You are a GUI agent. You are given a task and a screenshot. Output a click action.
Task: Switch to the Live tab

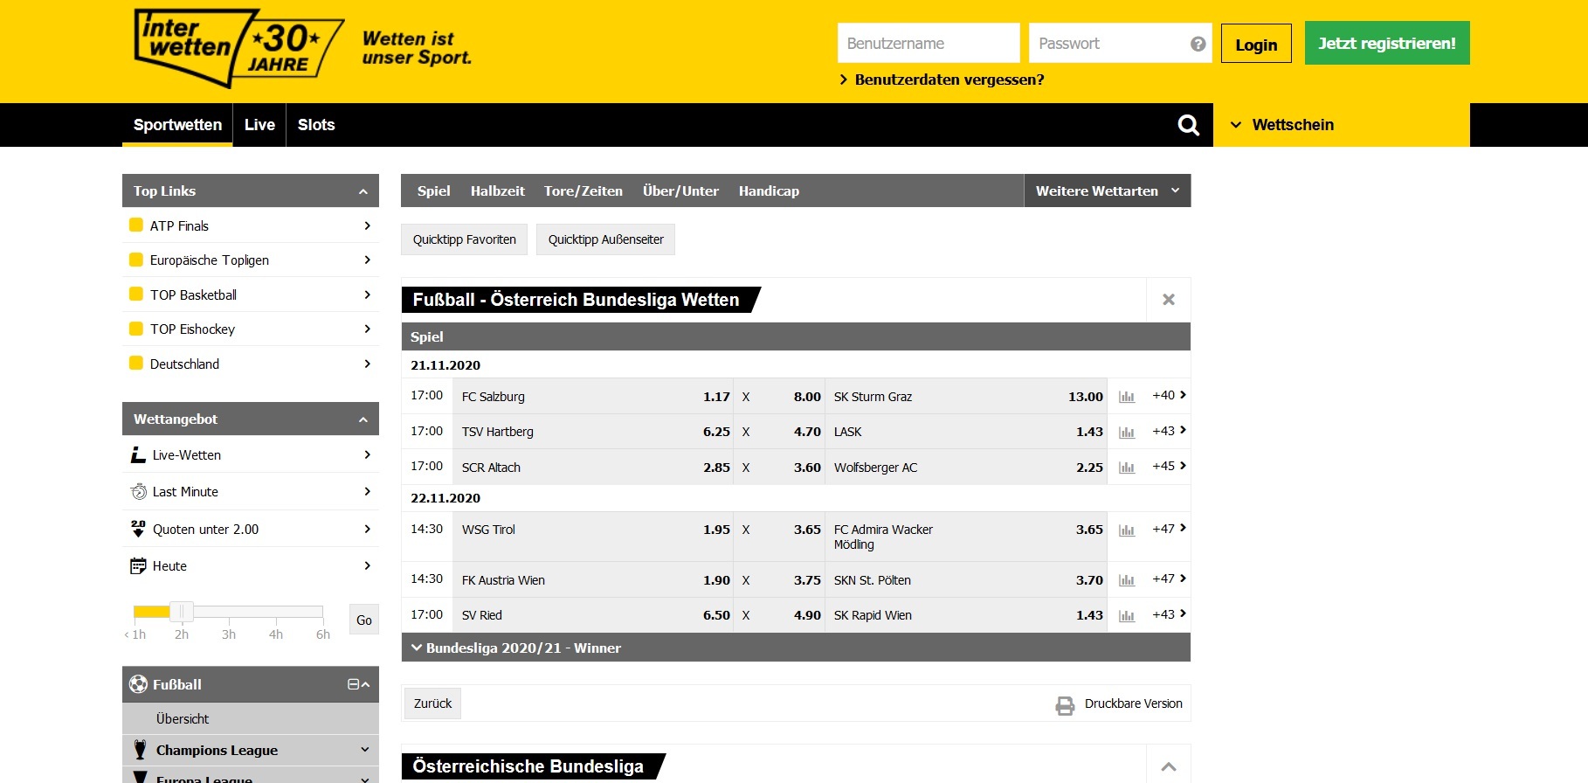click(x=259, y=125)
